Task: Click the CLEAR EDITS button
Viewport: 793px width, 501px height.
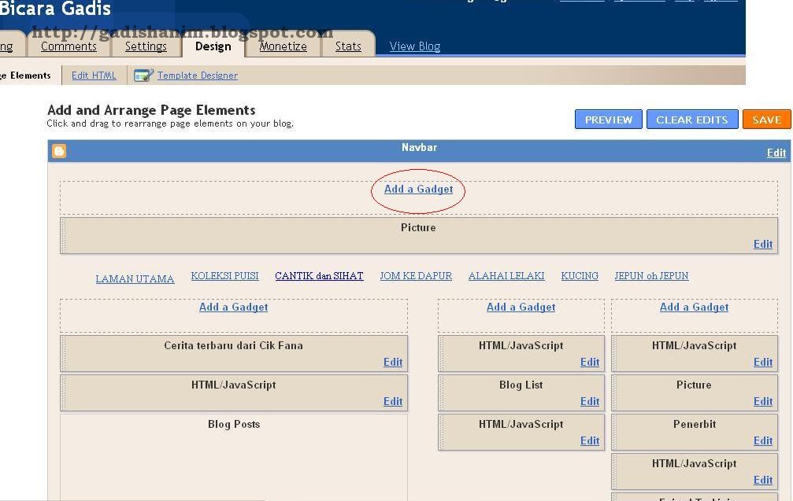Action: (692, 120)
